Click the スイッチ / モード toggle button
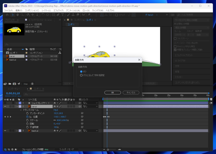This screenshot has height=154, width=216. [x=67, y=149]
